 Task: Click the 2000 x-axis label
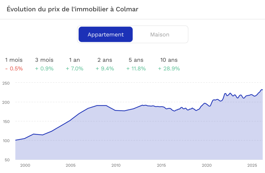click(x=25, y=165)
